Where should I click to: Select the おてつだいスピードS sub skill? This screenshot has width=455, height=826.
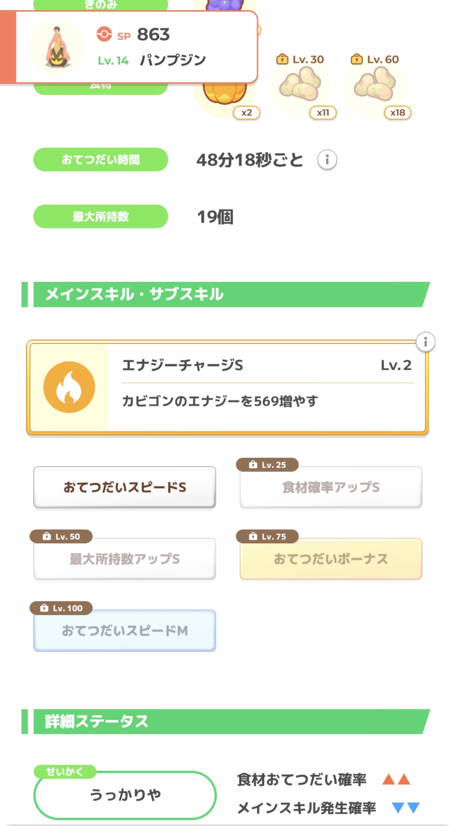[125, 487]
